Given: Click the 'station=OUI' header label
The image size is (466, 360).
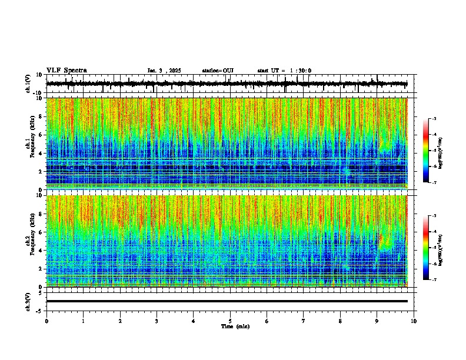Looking at the screenshot, I should coord(218,71).
